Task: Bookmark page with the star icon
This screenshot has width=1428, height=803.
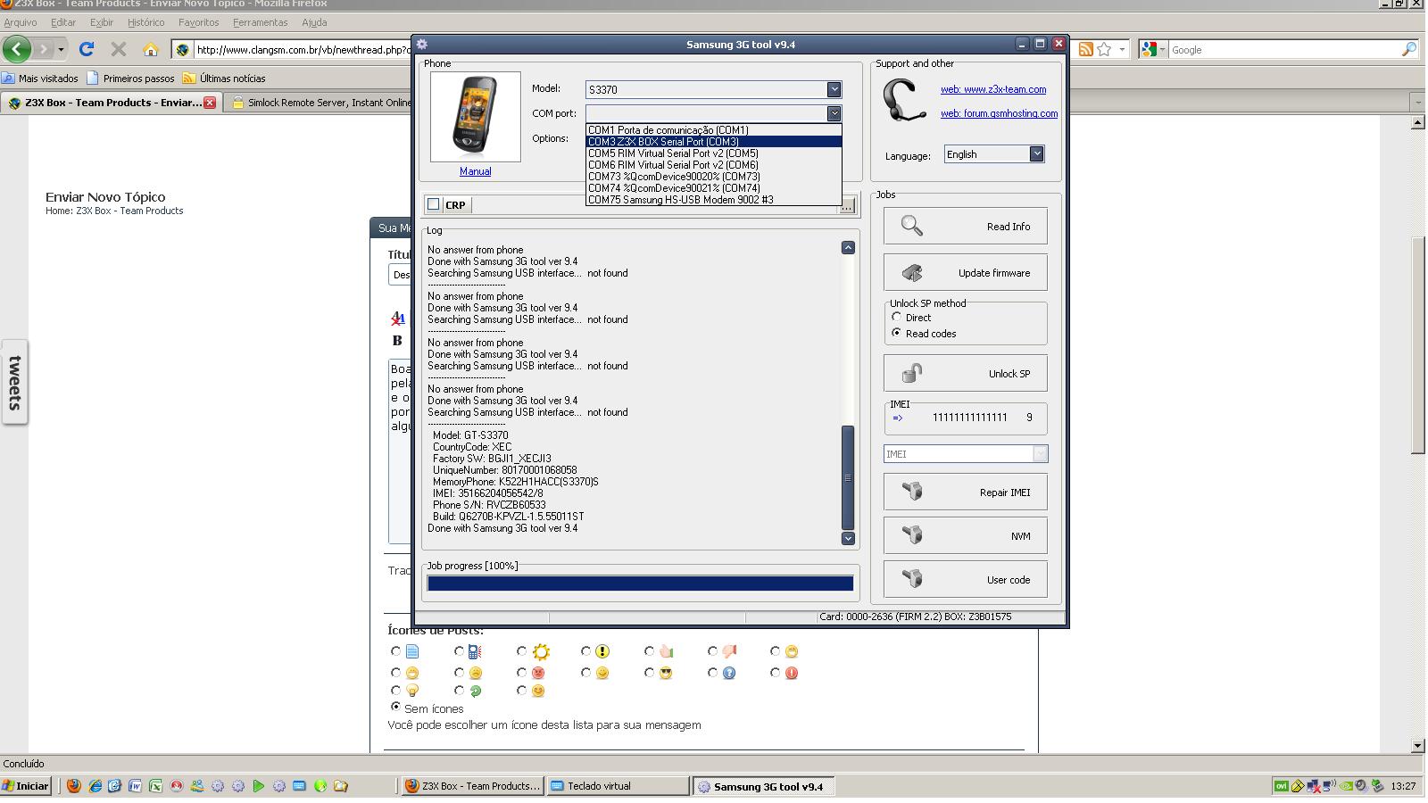Action: [x=1104, y=49]
